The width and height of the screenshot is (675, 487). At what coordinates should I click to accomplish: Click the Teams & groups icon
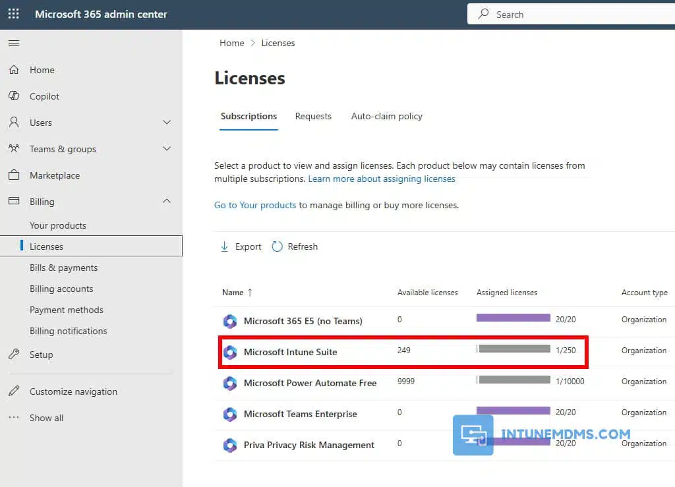click(x=14, y=148)
